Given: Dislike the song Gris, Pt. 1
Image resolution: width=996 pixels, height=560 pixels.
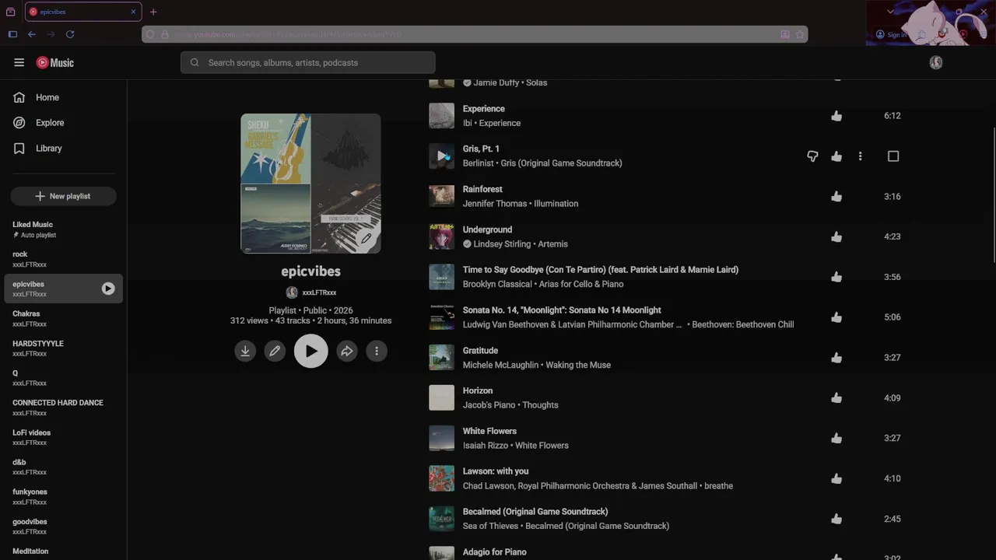Looking at the screenshot, I should pyautogui.click(x=812, y=156).
